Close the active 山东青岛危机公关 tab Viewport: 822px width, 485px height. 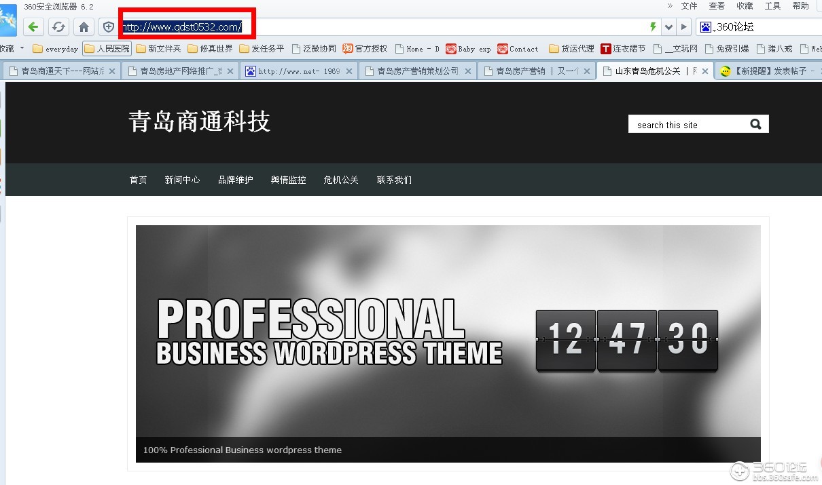coord(705,71)
